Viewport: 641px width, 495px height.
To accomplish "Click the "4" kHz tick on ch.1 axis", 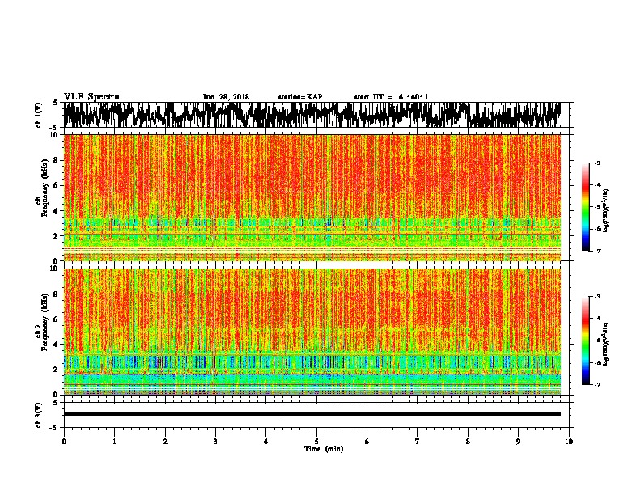I will point(57,211).
